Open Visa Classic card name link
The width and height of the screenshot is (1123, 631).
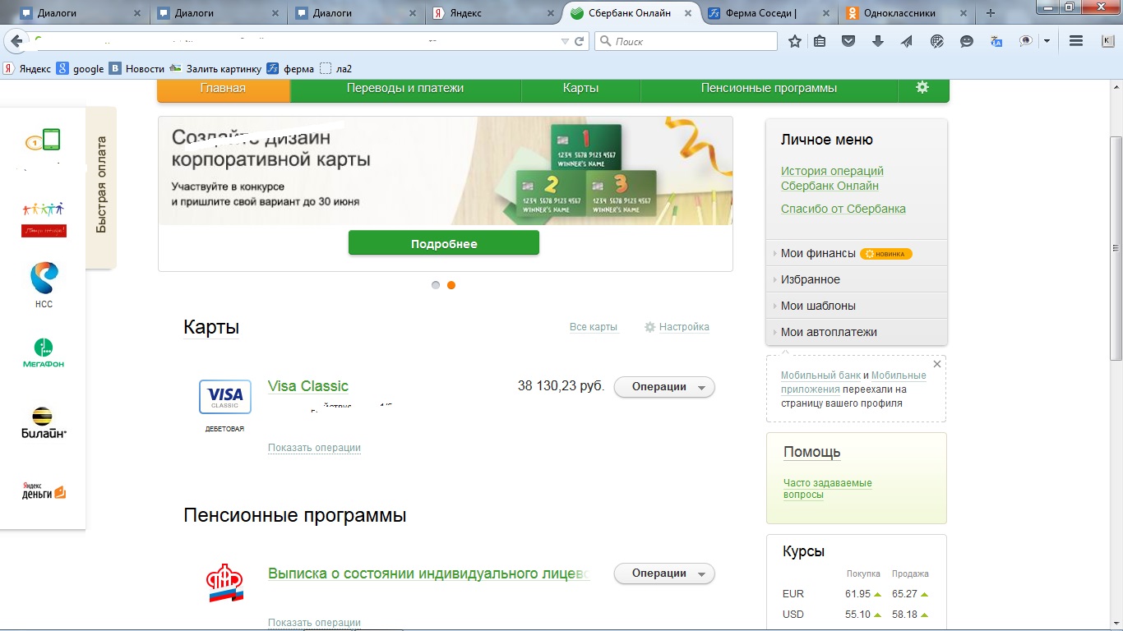(x=308, y=386)
